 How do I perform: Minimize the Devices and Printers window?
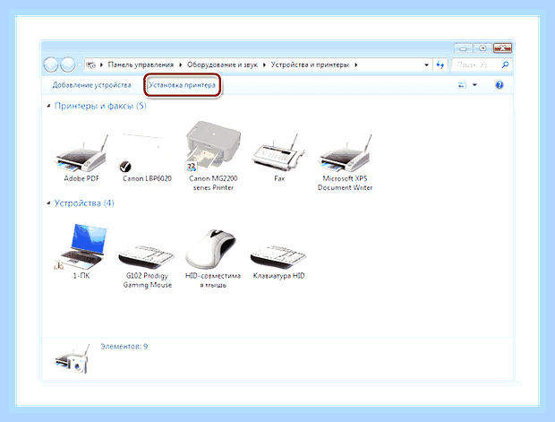[x=463, y=47]
